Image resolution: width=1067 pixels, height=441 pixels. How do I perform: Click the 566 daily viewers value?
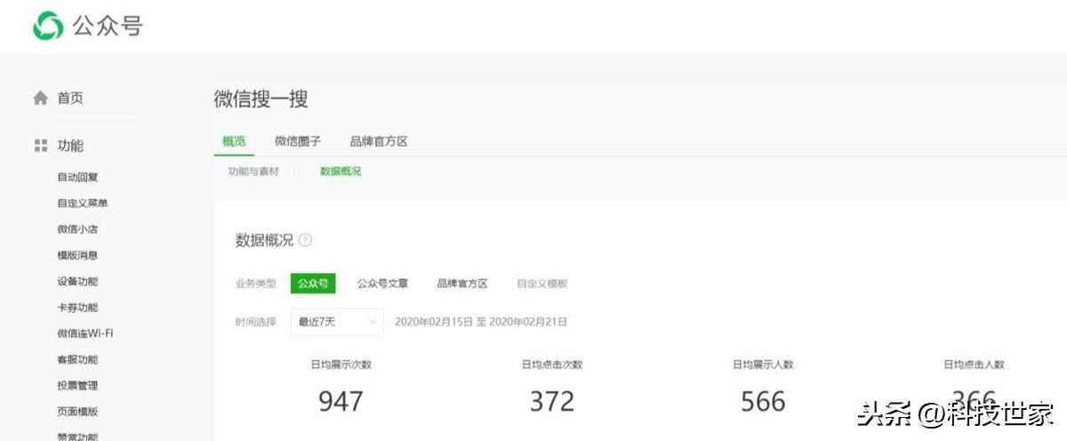[x=763, y=401]
